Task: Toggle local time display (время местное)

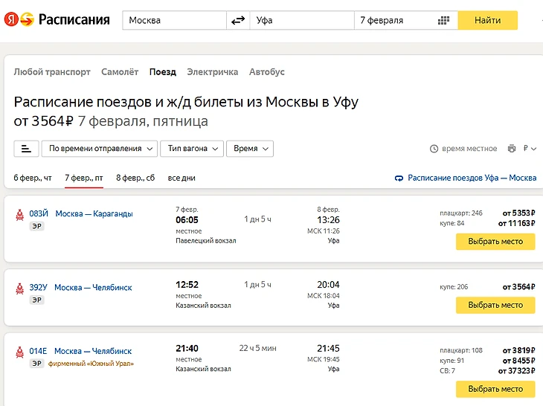Action: pyautogui.click(x=469, y=149)
